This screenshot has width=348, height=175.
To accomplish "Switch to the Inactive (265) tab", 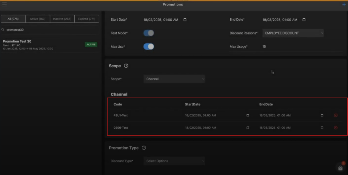I will (62, 19).
